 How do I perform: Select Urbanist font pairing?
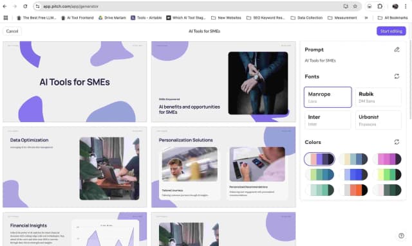(379, 120)
